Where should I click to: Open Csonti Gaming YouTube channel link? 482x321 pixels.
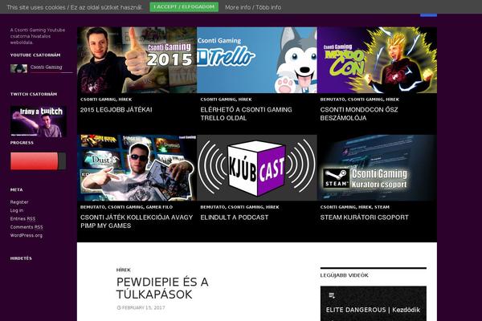pos(46,67)
